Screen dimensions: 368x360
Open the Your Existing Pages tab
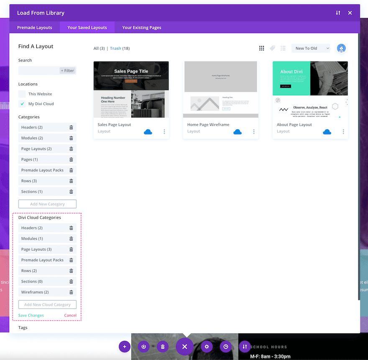[141, 28]
